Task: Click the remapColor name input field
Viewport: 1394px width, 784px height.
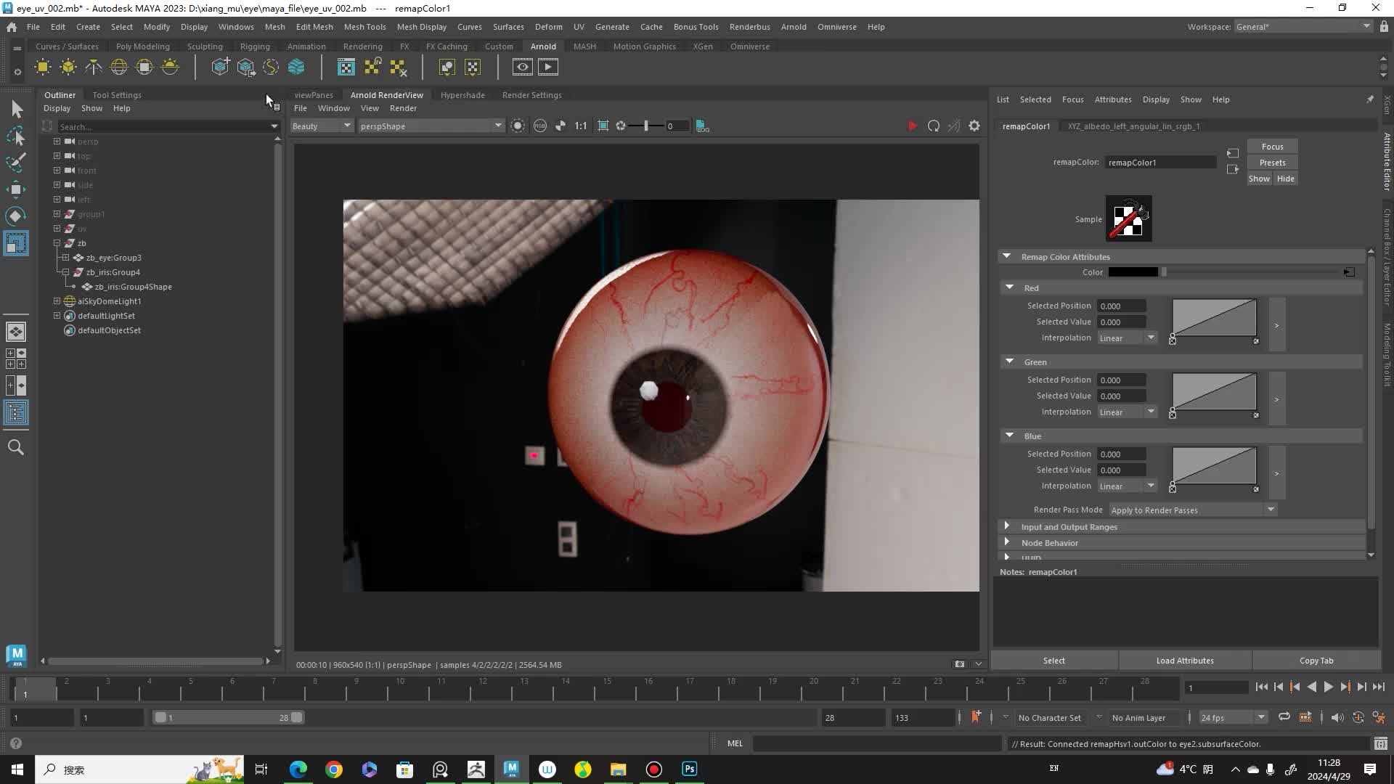Action: click(1160, 163)
